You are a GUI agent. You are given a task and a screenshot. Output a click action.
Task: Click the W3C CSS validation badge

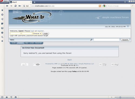point(115,64)
